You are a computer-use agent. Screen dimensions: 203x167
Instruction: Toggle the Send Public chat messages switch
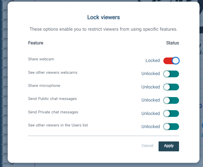tap(171, 100)
